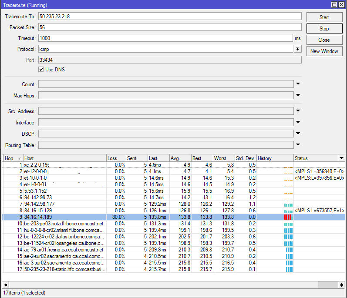Select the hop 15 ae-2-sur02.sacramento row
This screenshot has width=347, height=298.
(173, 256)
